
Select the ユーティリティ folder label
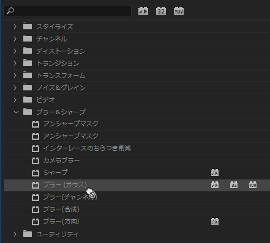pos(58,234)
